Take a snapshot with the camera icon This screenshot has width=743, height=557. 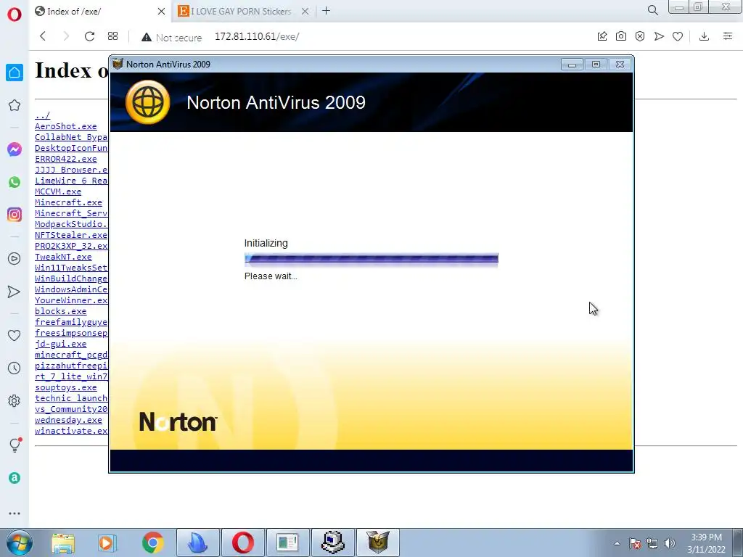pyautogui.click(x=621, y=36)
